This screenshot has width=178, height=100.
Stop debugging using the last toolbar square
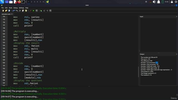pyautogui.click(x=50, y=11)
